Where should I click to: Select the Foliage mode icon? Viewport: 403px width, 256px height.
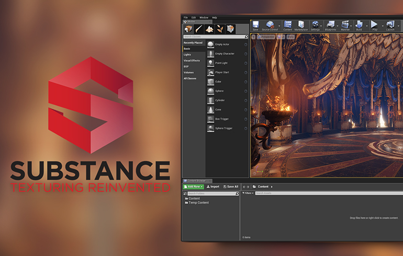pyautogui.click(x=220, y=29)
